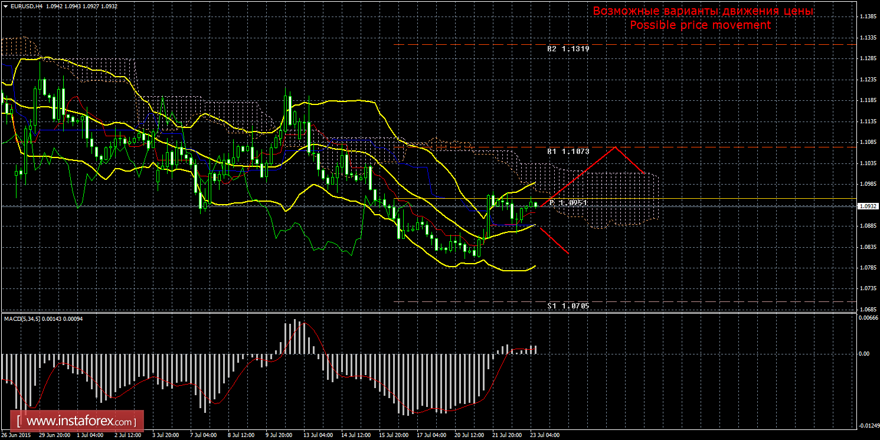Select the red 'Possible price movement' text
Screen dimensions: 880x440
pyautogui.click(x=700, y=25)
